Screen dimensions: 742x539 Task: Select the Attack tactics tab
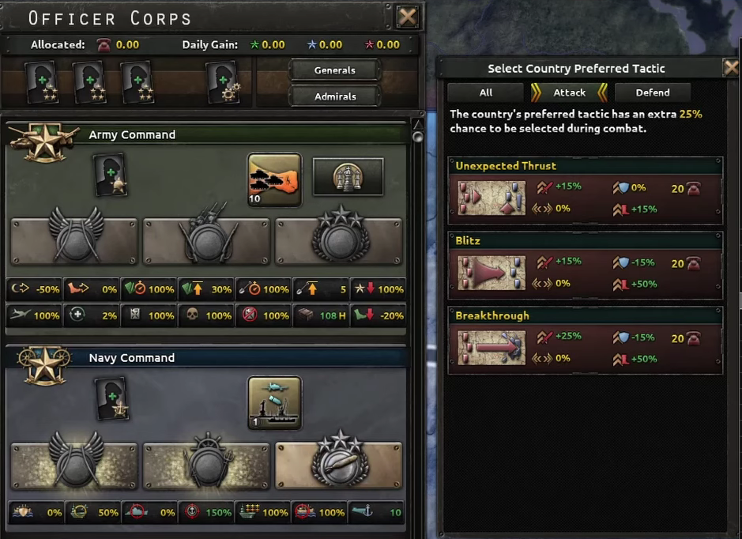[569, 92]
